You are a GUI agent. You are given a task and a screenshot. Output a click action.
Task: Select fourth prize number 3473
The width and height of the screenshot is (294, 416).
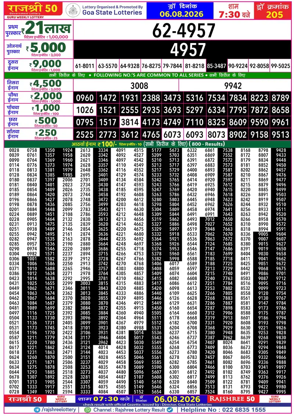pos(172,98)
